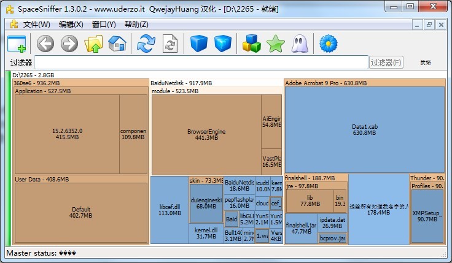The image size is (452, 263).
Task: Select the pepflashplay 16.0MB block
Action: (x=240, y=202)
